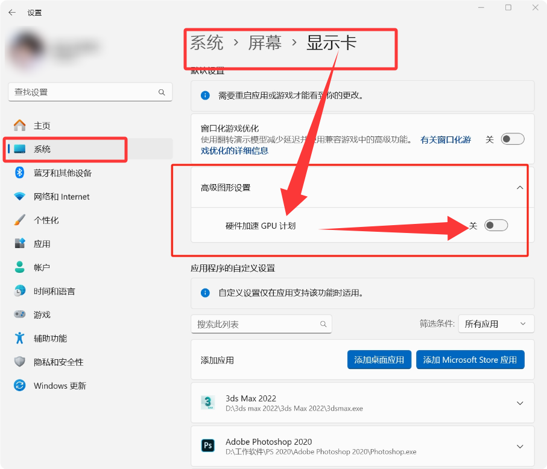Click the search magnifier in 查找设置 box

pos(162,92)
